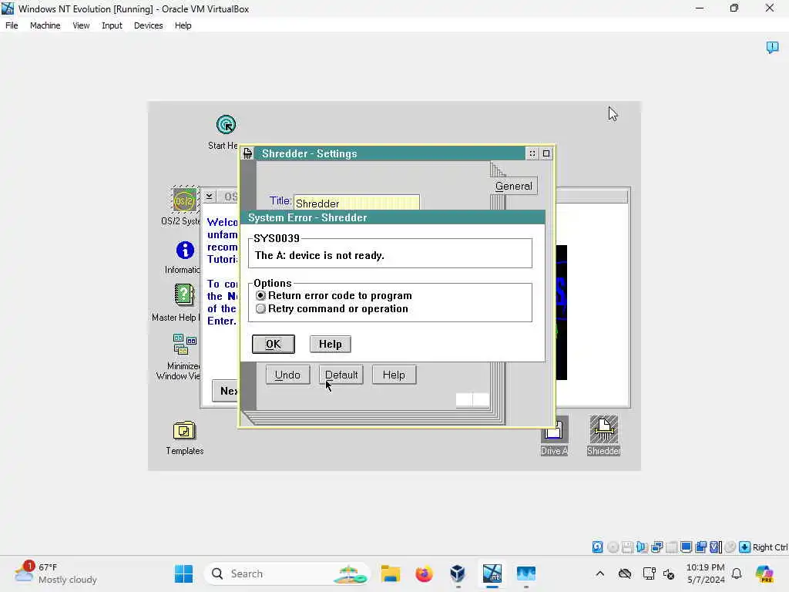789x592 pixels.
Task: Click Help in the System Error dialog
Action: click(x=330, y=345)
